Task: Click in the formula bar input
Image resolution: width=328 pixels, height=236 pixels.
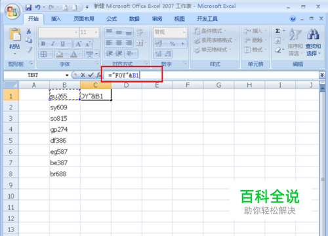Action: 211,75
